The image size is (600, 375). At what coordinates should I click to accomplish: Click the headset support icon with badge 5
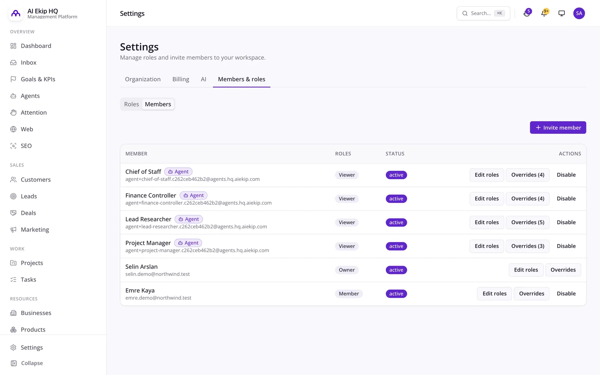[527, 13]
